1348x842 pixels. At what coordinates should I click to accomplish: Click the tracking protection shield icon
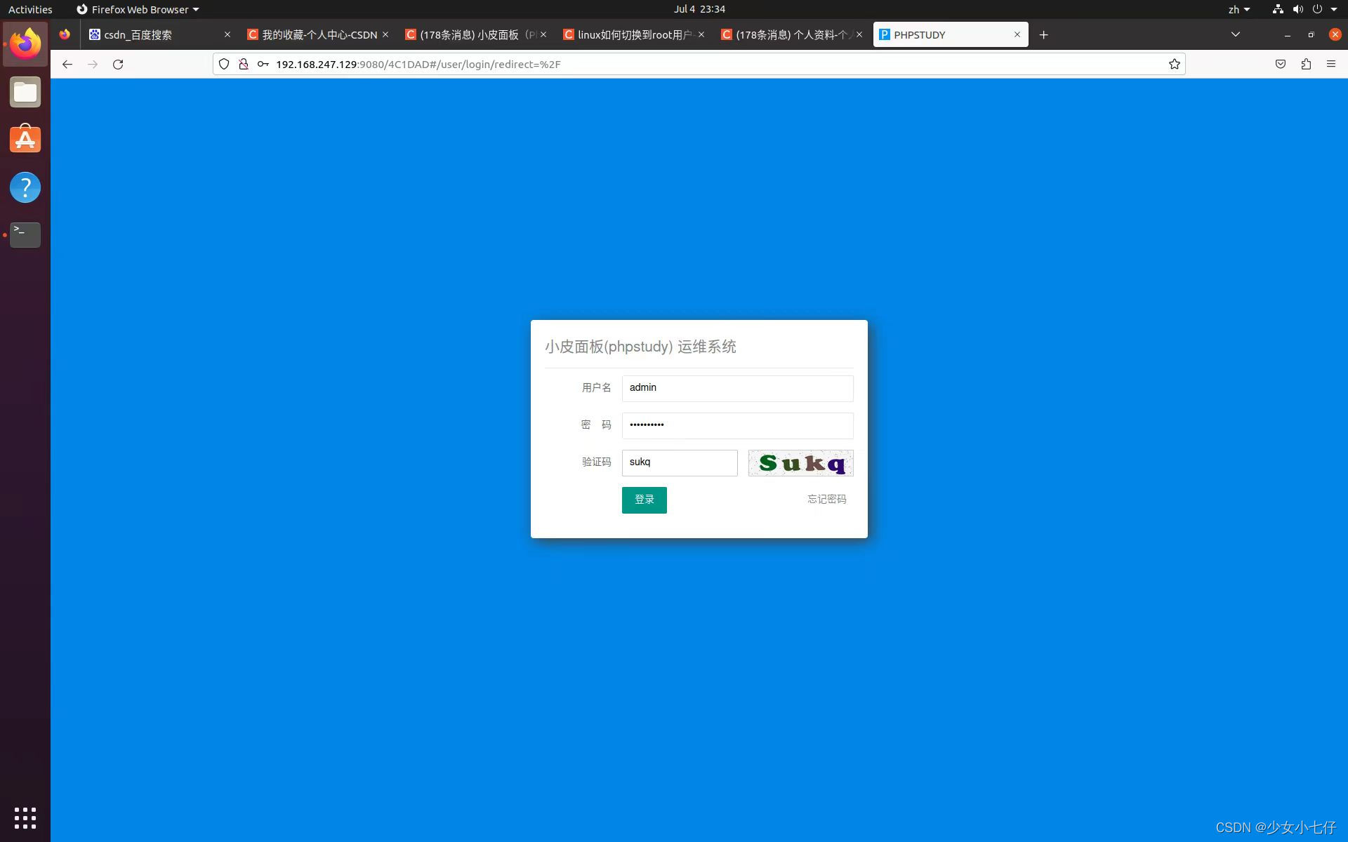click(224, 65)
